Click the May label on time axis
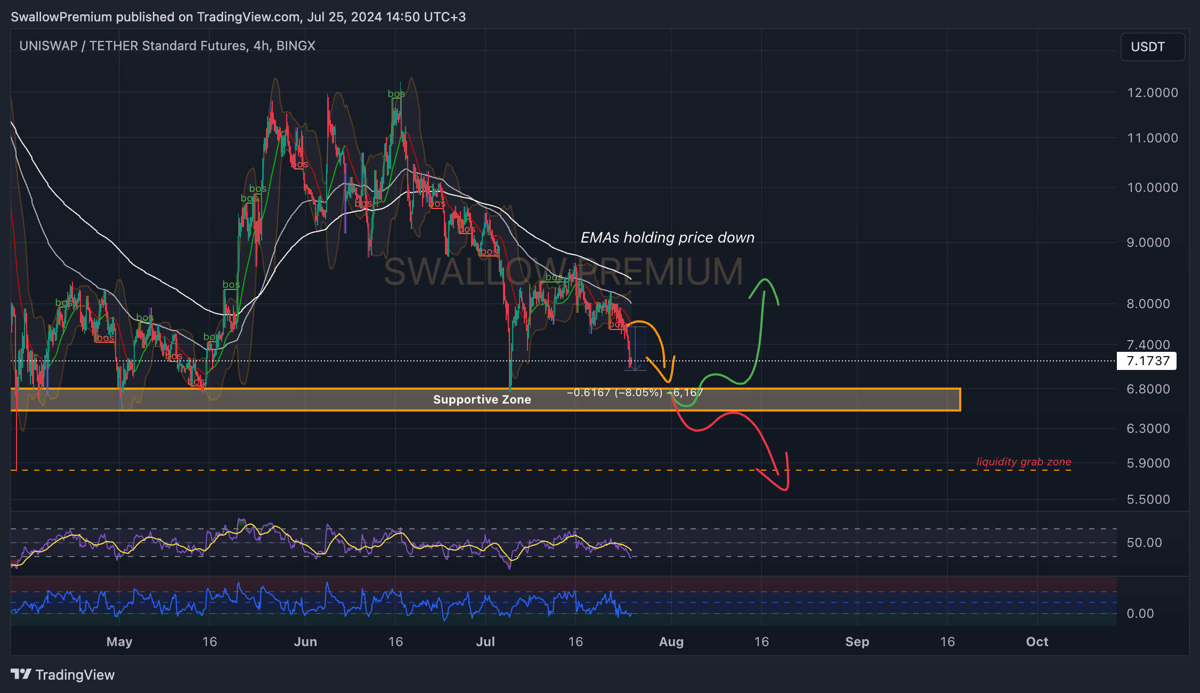 pos(119,642)
